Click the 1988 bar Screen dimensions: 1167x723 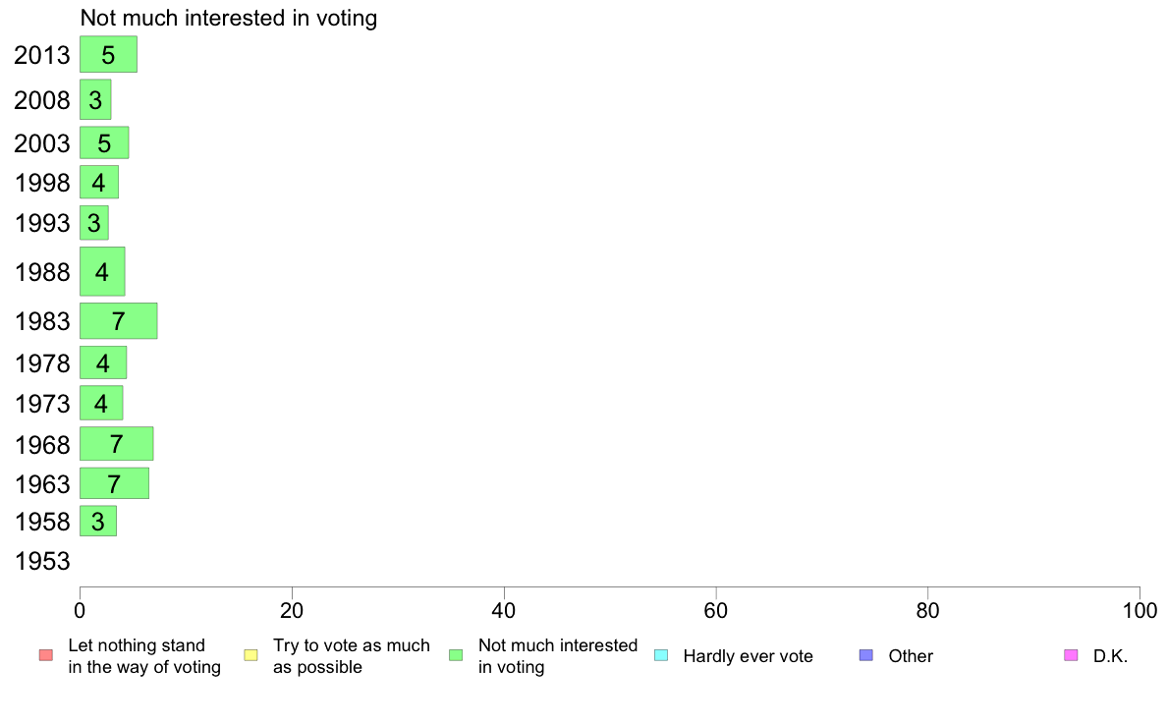click(103, 272)
